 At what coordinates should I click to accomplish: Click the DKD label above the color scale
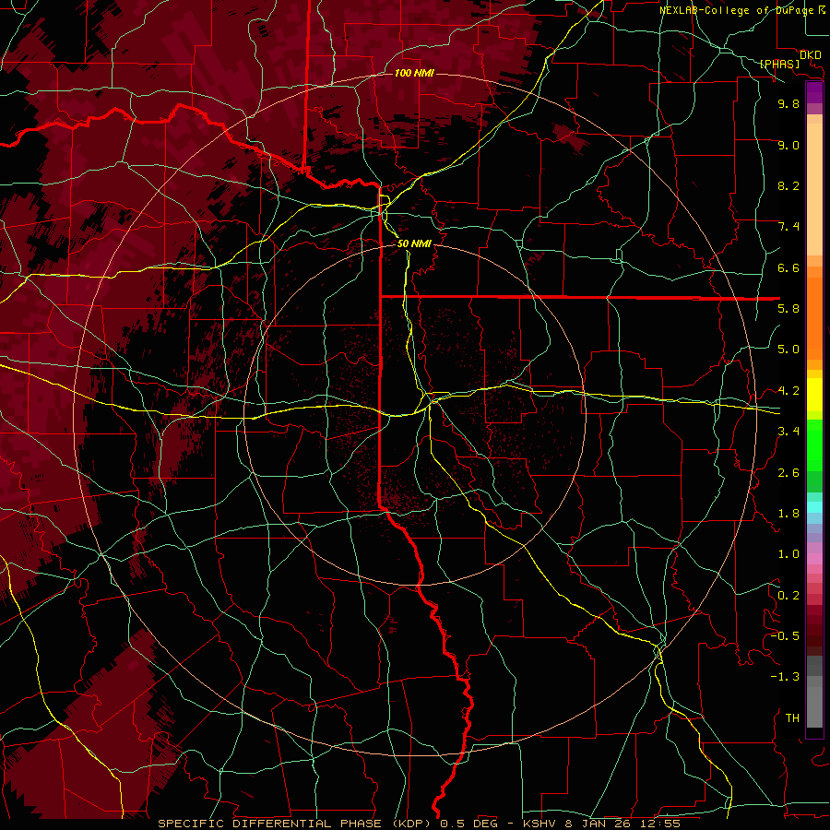[x=811, y=55]
